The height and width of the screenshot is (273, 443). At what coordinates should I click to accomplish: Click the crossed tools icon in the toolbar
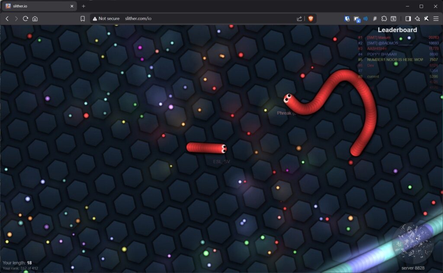point(426,19)
